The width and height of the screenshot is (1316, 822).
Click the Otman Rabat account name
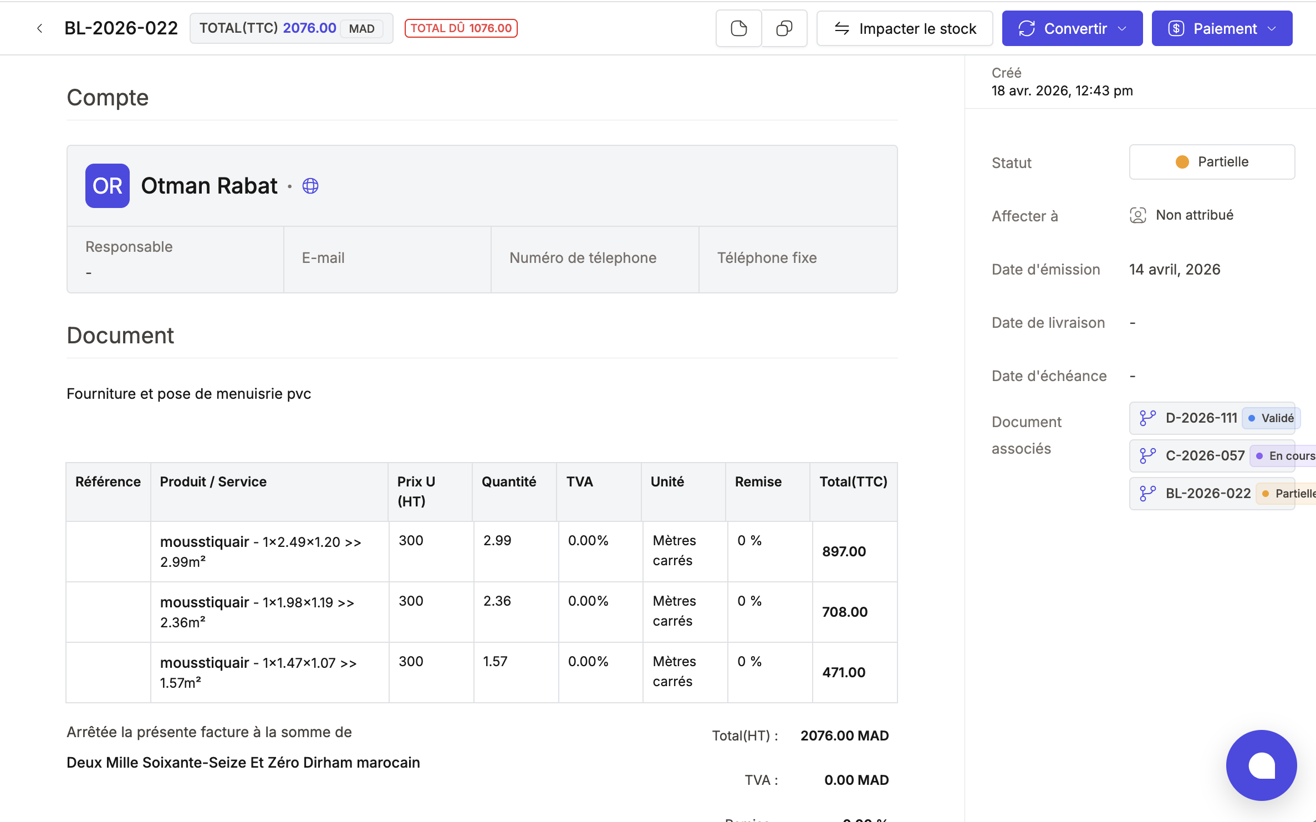[x=209, y=186]
